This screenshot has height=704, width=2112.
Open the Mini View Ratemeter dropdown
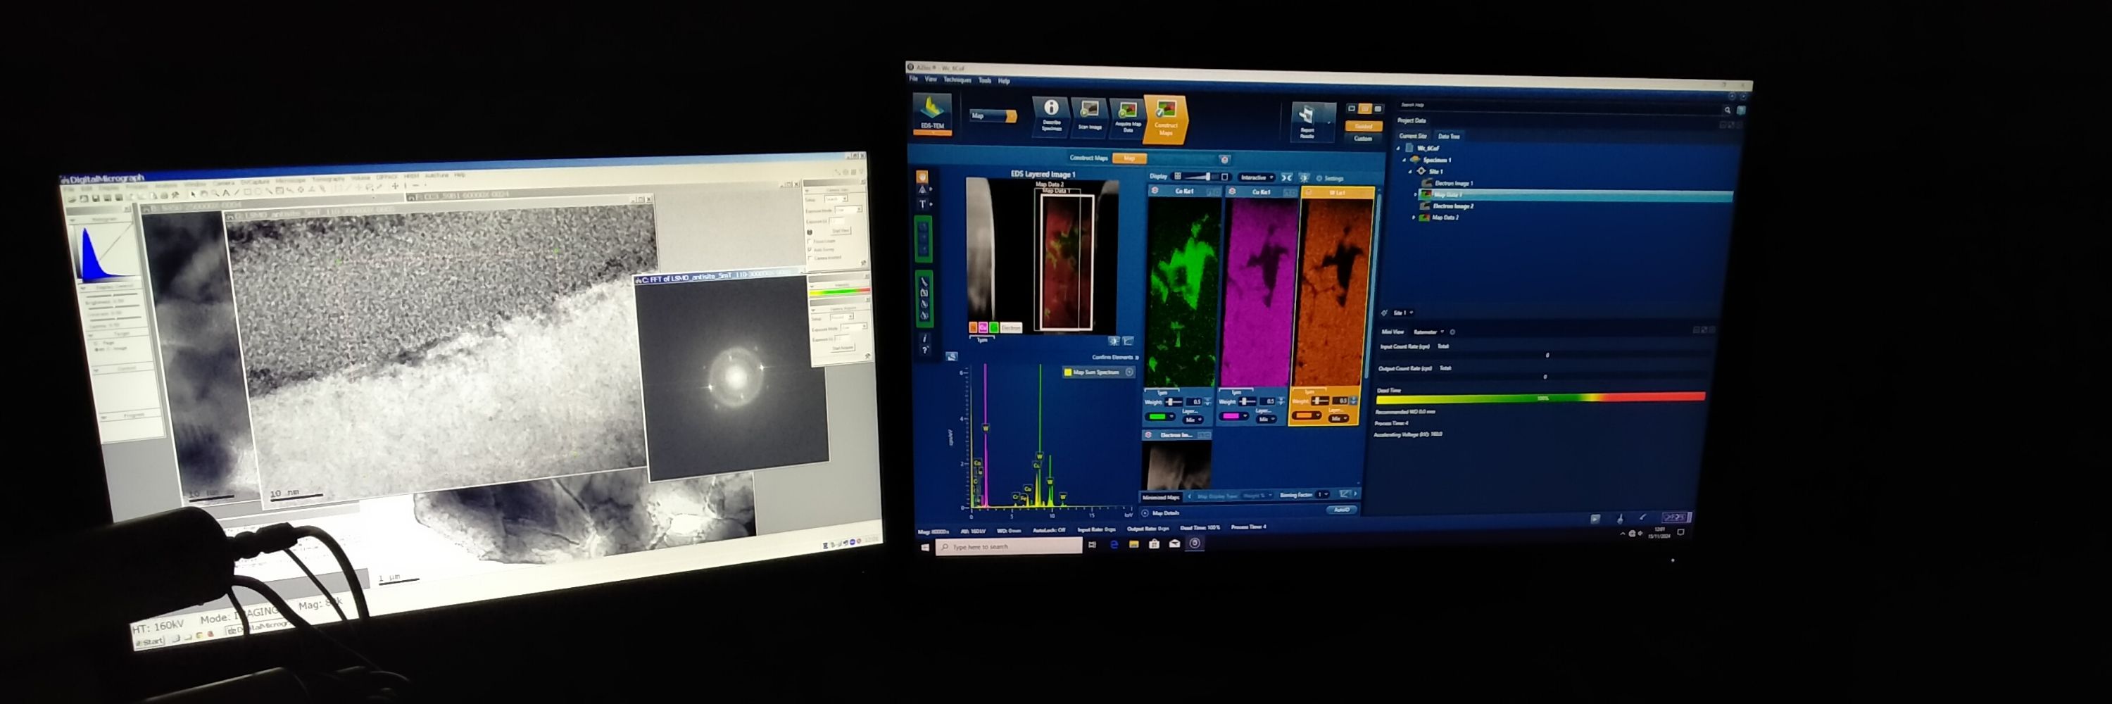click(1429, 332)
